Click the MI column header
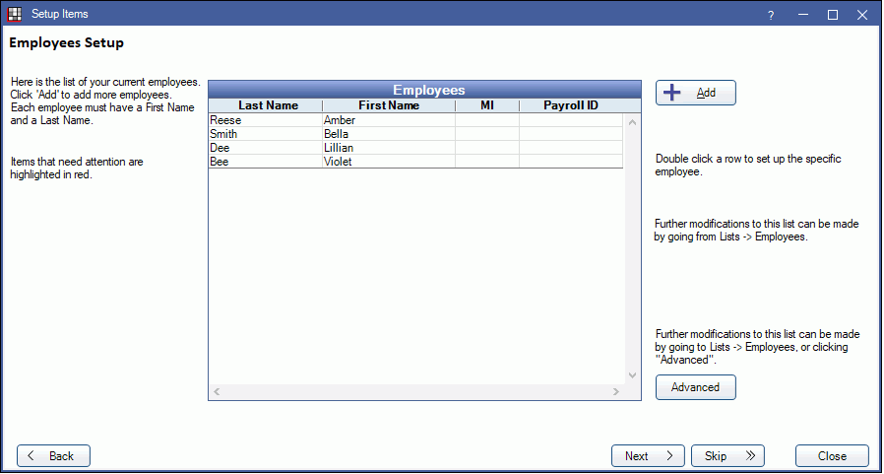The height and width of the screenshot is (474, 884). pos(486,105)
